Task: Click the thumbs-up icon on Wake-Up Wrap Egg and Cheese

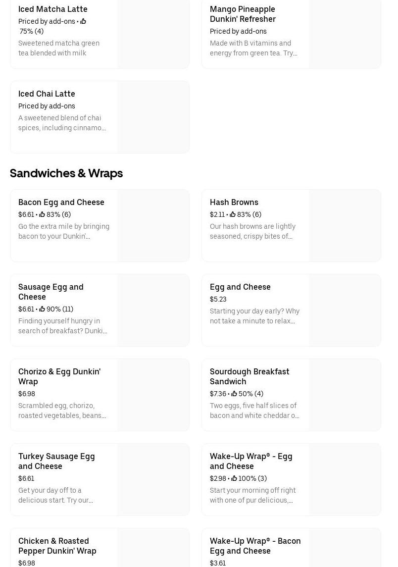Action: [x=234, y=478]
